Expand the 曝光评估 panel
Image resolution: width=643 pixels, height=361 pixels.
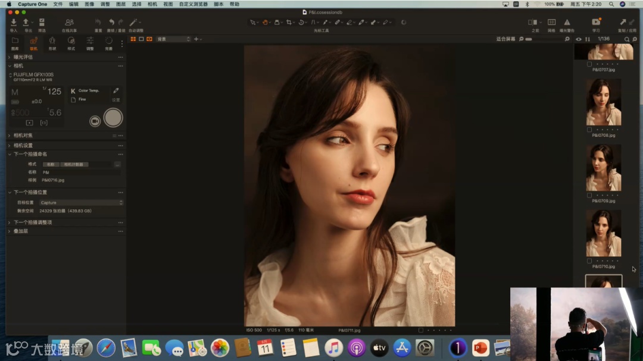click(10, 57)
